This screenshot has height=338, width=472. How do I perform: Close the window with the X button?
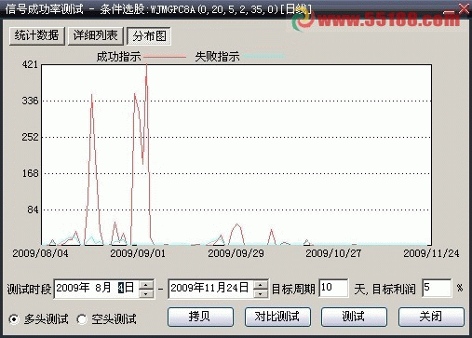click(464, 8)
